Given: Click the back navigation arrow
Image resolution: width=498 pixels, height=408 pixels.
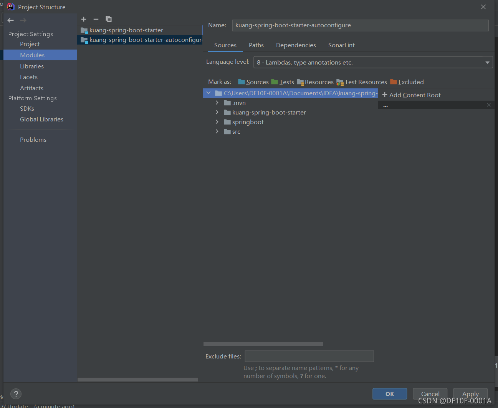Looking at the screenshot, I should (10, 20).
